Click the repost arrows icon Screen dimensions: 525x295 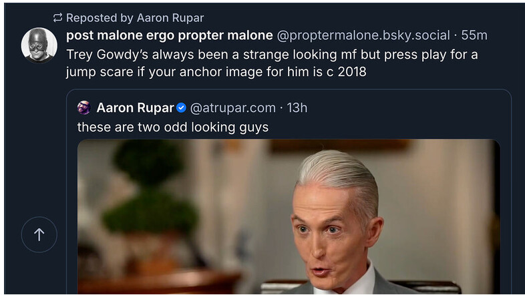pyautogui.click(x=57, y=17)
